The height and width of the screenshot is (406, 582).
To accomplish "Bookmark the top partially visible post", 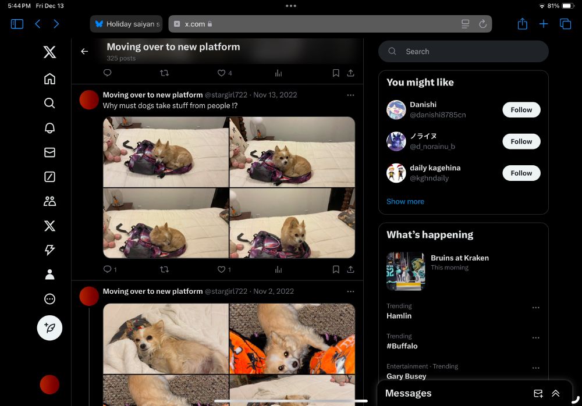I will 336,73.
